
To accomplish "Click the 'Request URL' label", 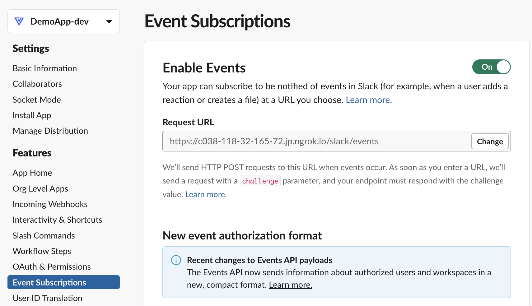I will pyautogui.click(x=188, y=122).
